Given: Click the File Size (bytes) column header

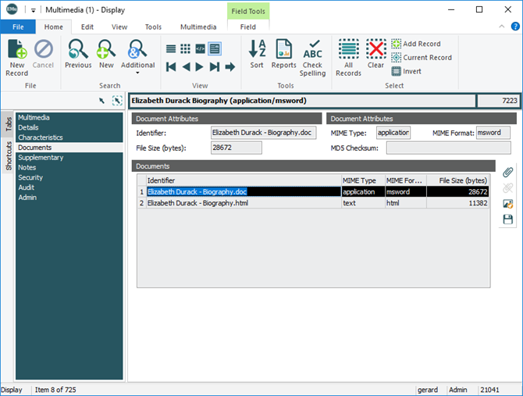Looking at the screenshot, I should 458,180.
